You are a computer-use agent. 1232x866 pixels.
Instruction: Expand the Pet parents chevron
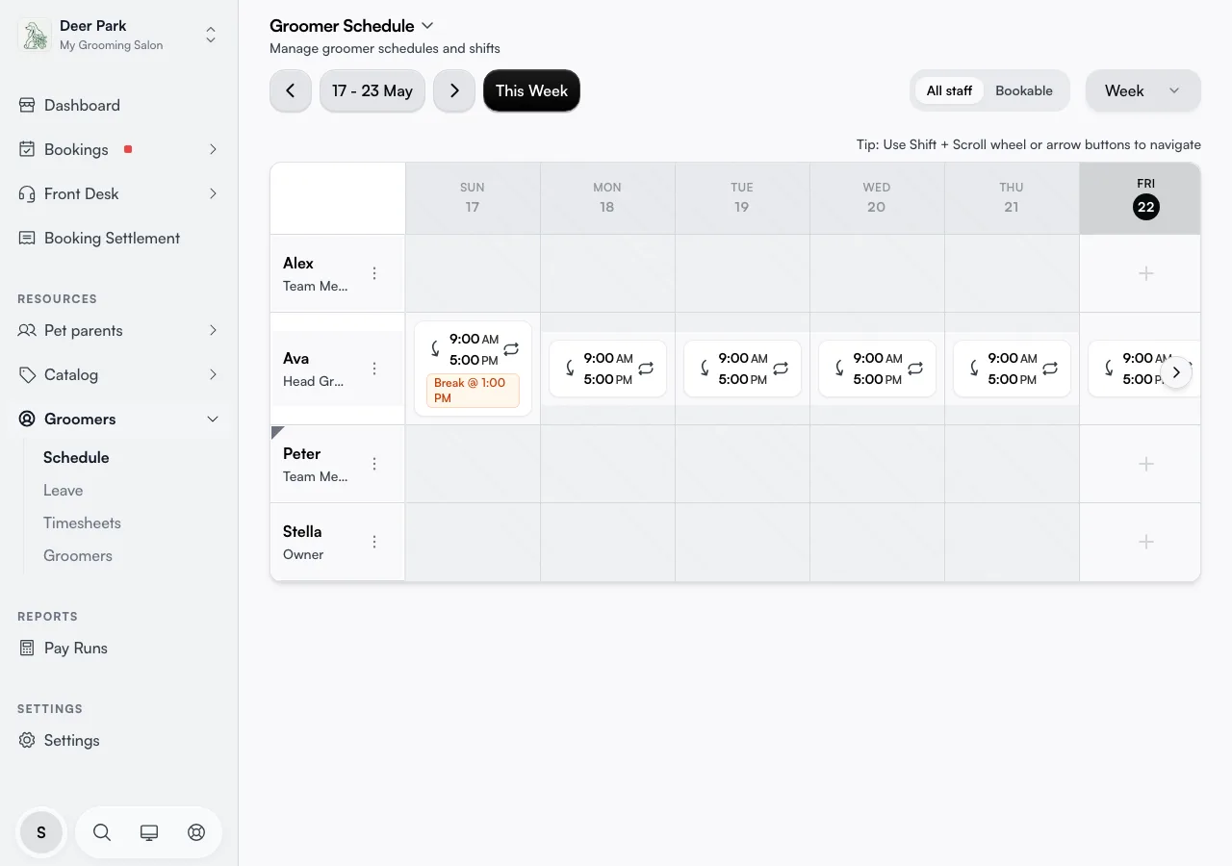(213, 331)
